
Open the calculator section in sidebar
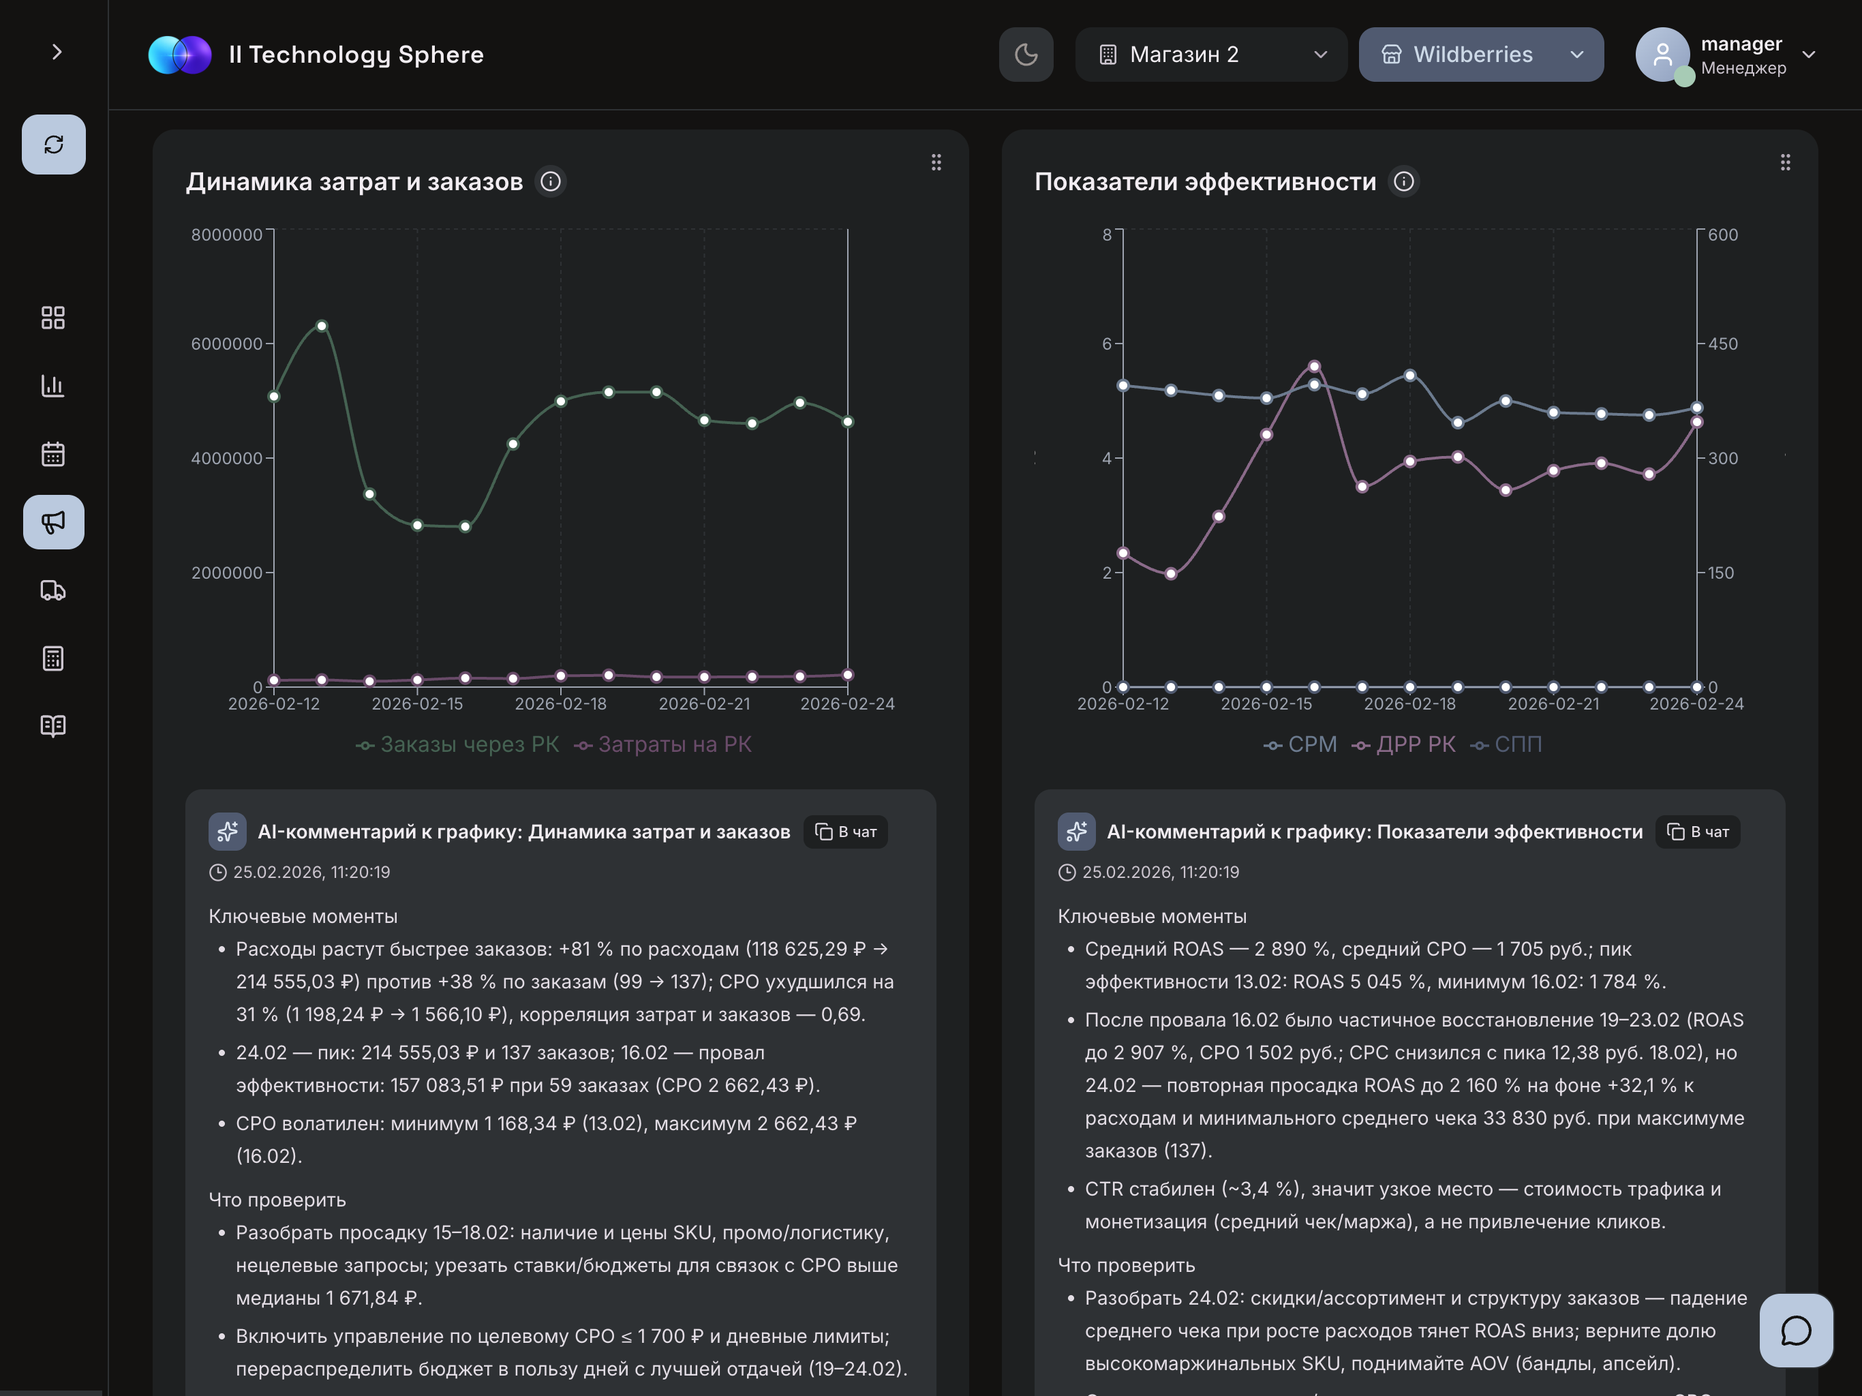(x=53, y=658)
